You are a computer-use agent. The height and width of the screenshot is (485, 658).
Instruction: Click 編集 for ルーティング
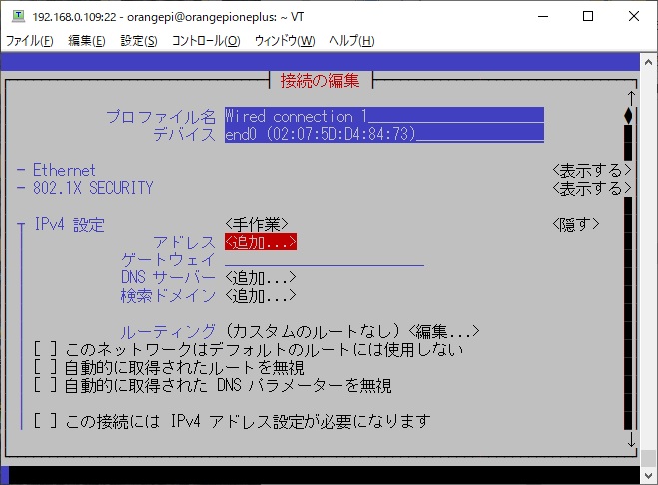click(x=444, y=331)
